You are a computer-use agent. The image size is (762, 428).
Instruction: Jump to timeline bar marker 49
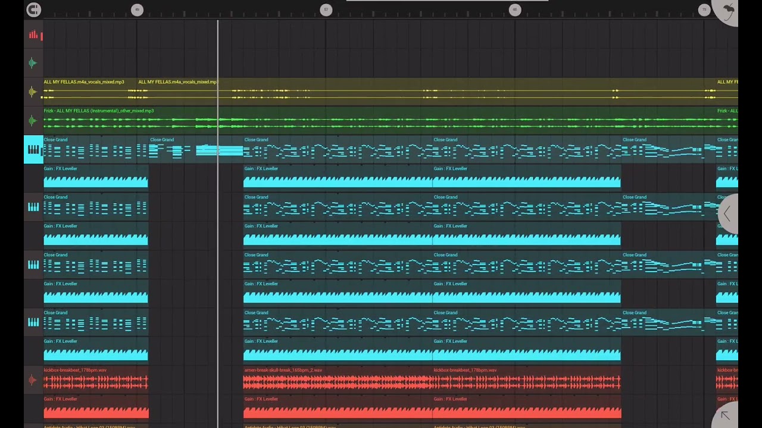137,10
